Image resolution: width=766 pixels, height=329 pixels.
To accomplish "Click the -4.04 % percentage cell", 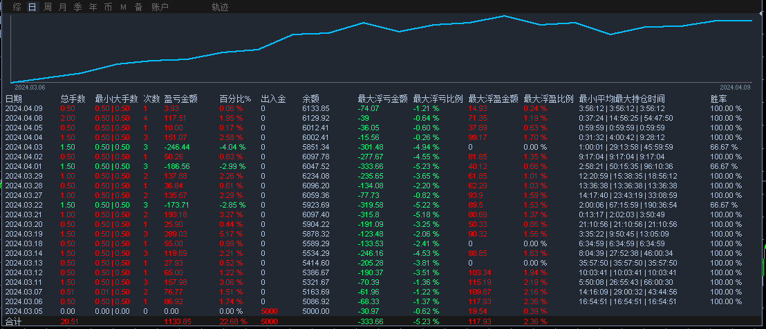I will [x=232, y=147].
